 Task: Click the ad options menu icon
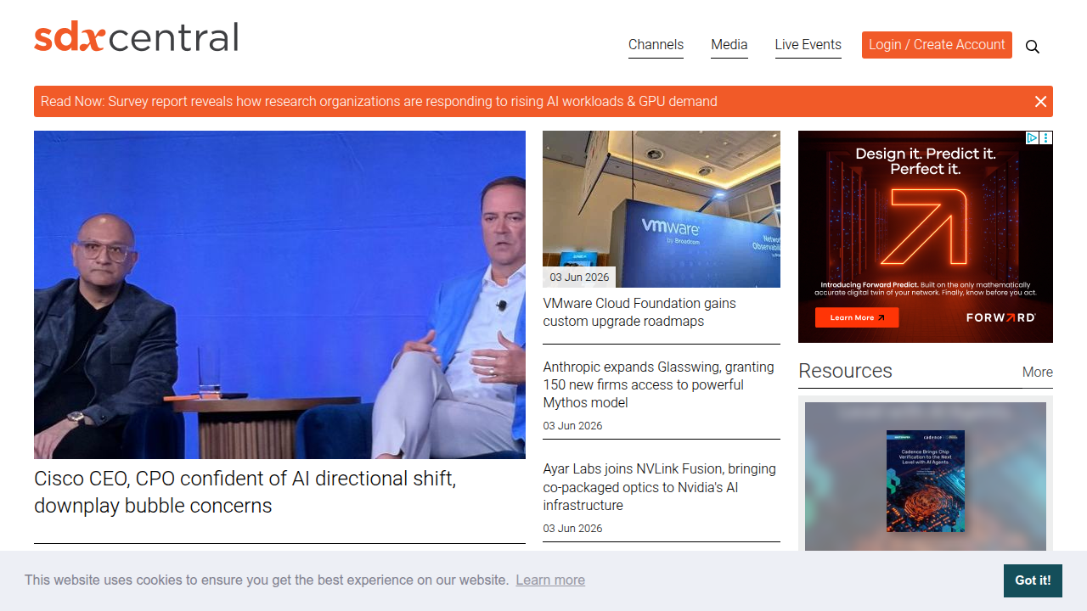pyautogui.click(x=1046, y=137)
